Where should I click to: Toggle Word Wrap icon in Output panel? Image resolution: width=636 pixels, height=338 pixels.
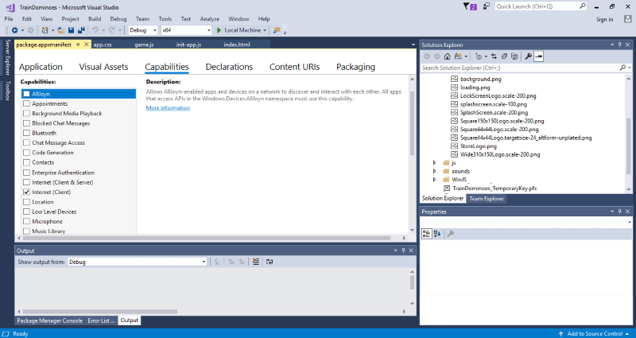coord(270,262)
